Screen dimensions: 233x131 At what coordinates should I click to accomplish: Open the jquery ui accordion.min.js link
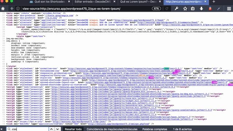pos(106,105)
